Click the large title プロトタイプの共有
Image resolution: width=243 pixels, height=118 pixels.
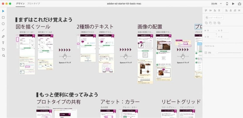[x=59, y=102]
